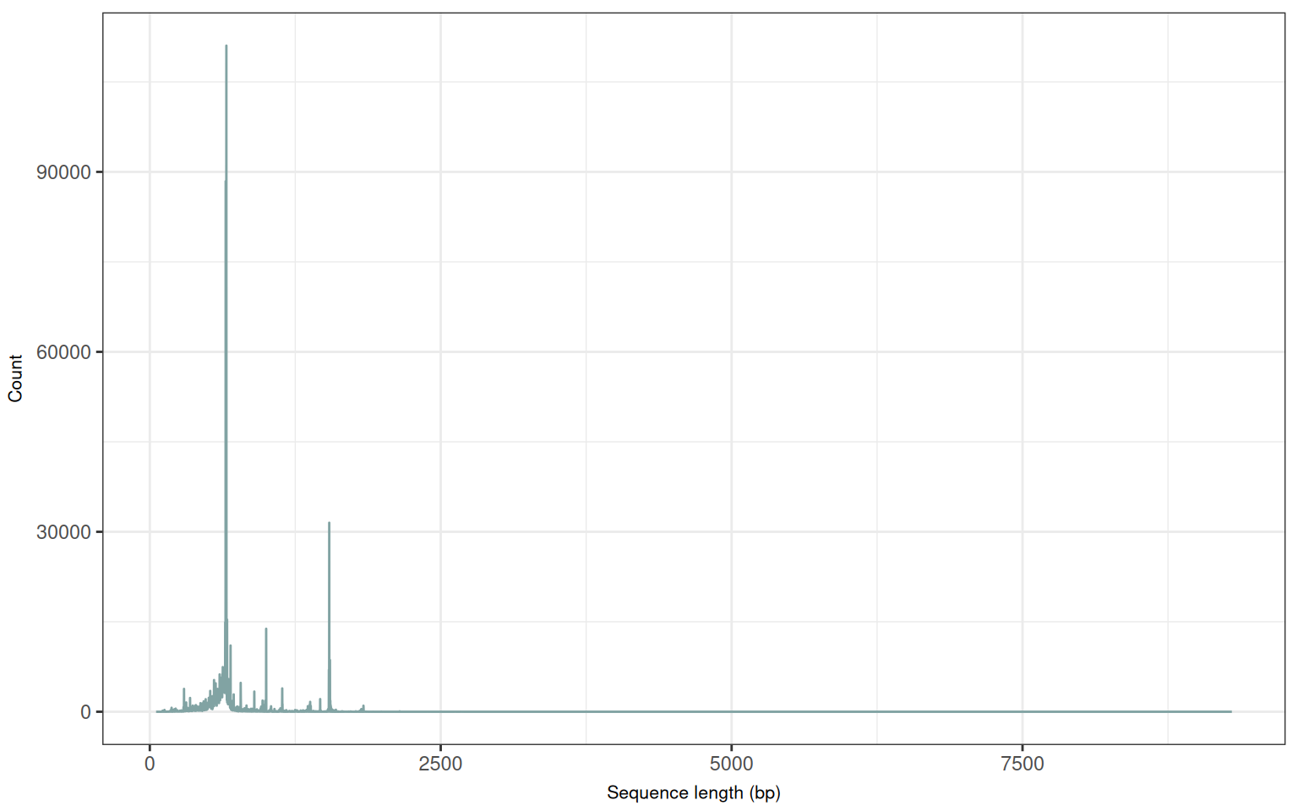The image size is (1298, 811).
Task: Click the right end of the data line
Action: pyautogui.click(x=1230, y=711)
